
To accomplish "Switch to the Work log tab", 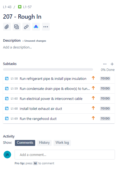I will 62,143.
